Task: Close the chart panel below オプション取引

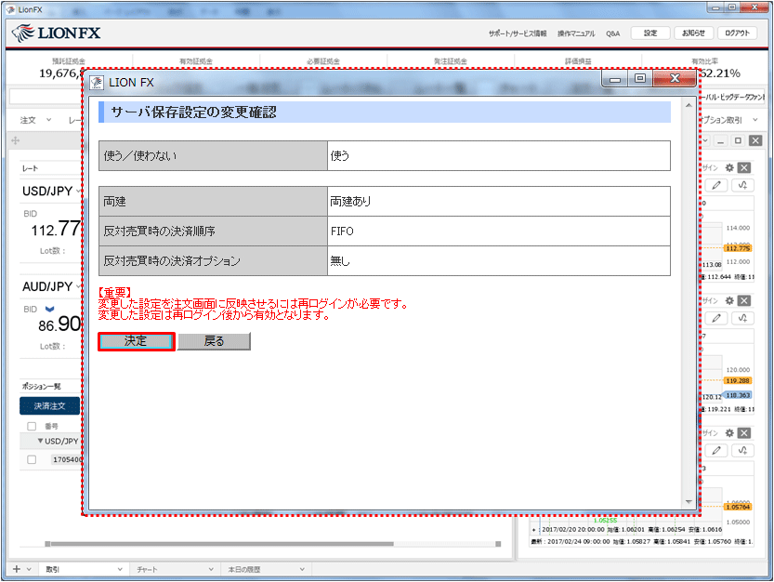Action: click(x=755, y=140)
